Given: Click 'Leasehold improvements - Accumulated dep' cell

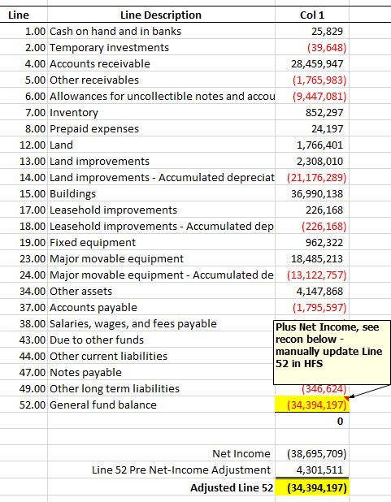Looking at the screenshot, I should coord(161,226).
